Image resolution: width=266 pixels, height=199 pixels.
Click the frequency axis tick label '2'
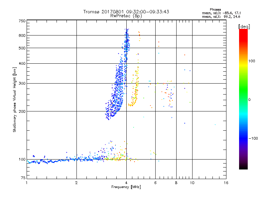coord(76,183)
